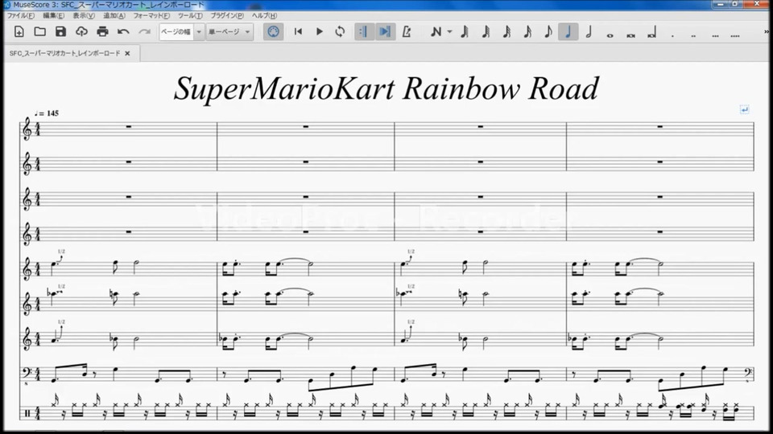This screenshot has height=434, width=773.
Task: Add double augmentation dot
Action: click(x=693, y=35)
